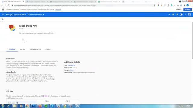Click the page vertical scrollbar
The height and width of the screenshot is (108, 193).
(x=192, y=40)
